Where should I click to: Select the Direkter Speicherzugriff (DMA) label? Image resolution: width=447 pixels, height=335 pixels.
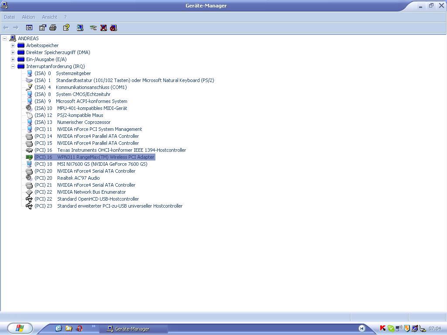[58, 52]
